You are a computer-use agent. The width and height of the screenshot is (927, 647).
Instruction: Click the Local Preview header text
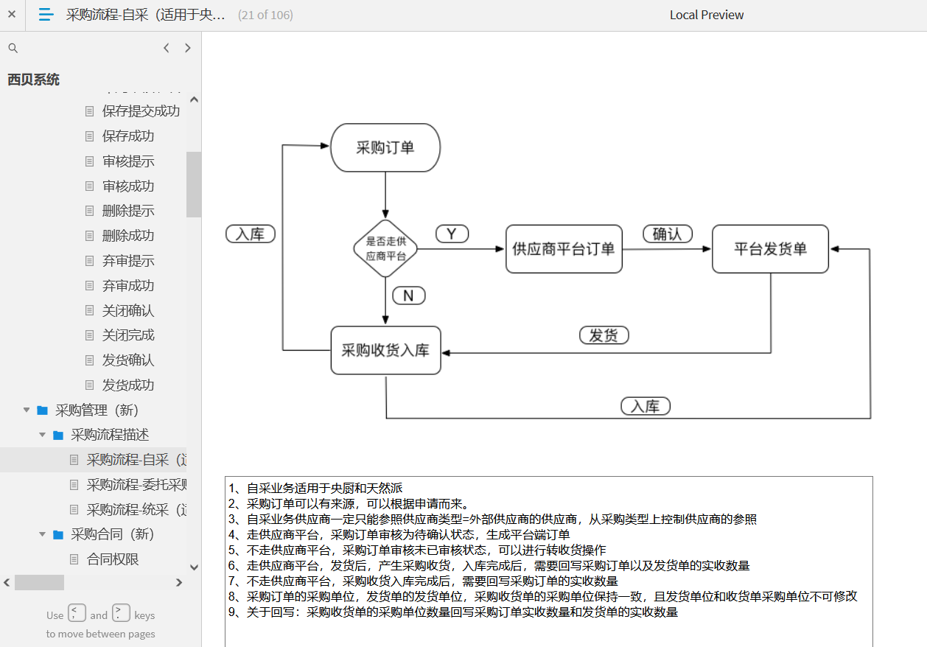707,15
